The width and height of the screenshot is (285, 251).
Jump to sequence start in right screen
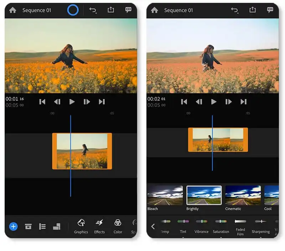pyautogui.click(x=184, y=102)
